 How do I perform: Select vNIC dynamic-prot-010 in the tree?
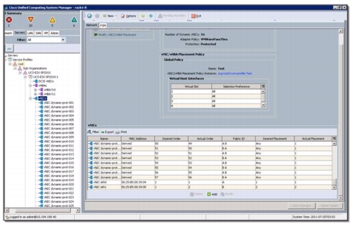[59, 141]
